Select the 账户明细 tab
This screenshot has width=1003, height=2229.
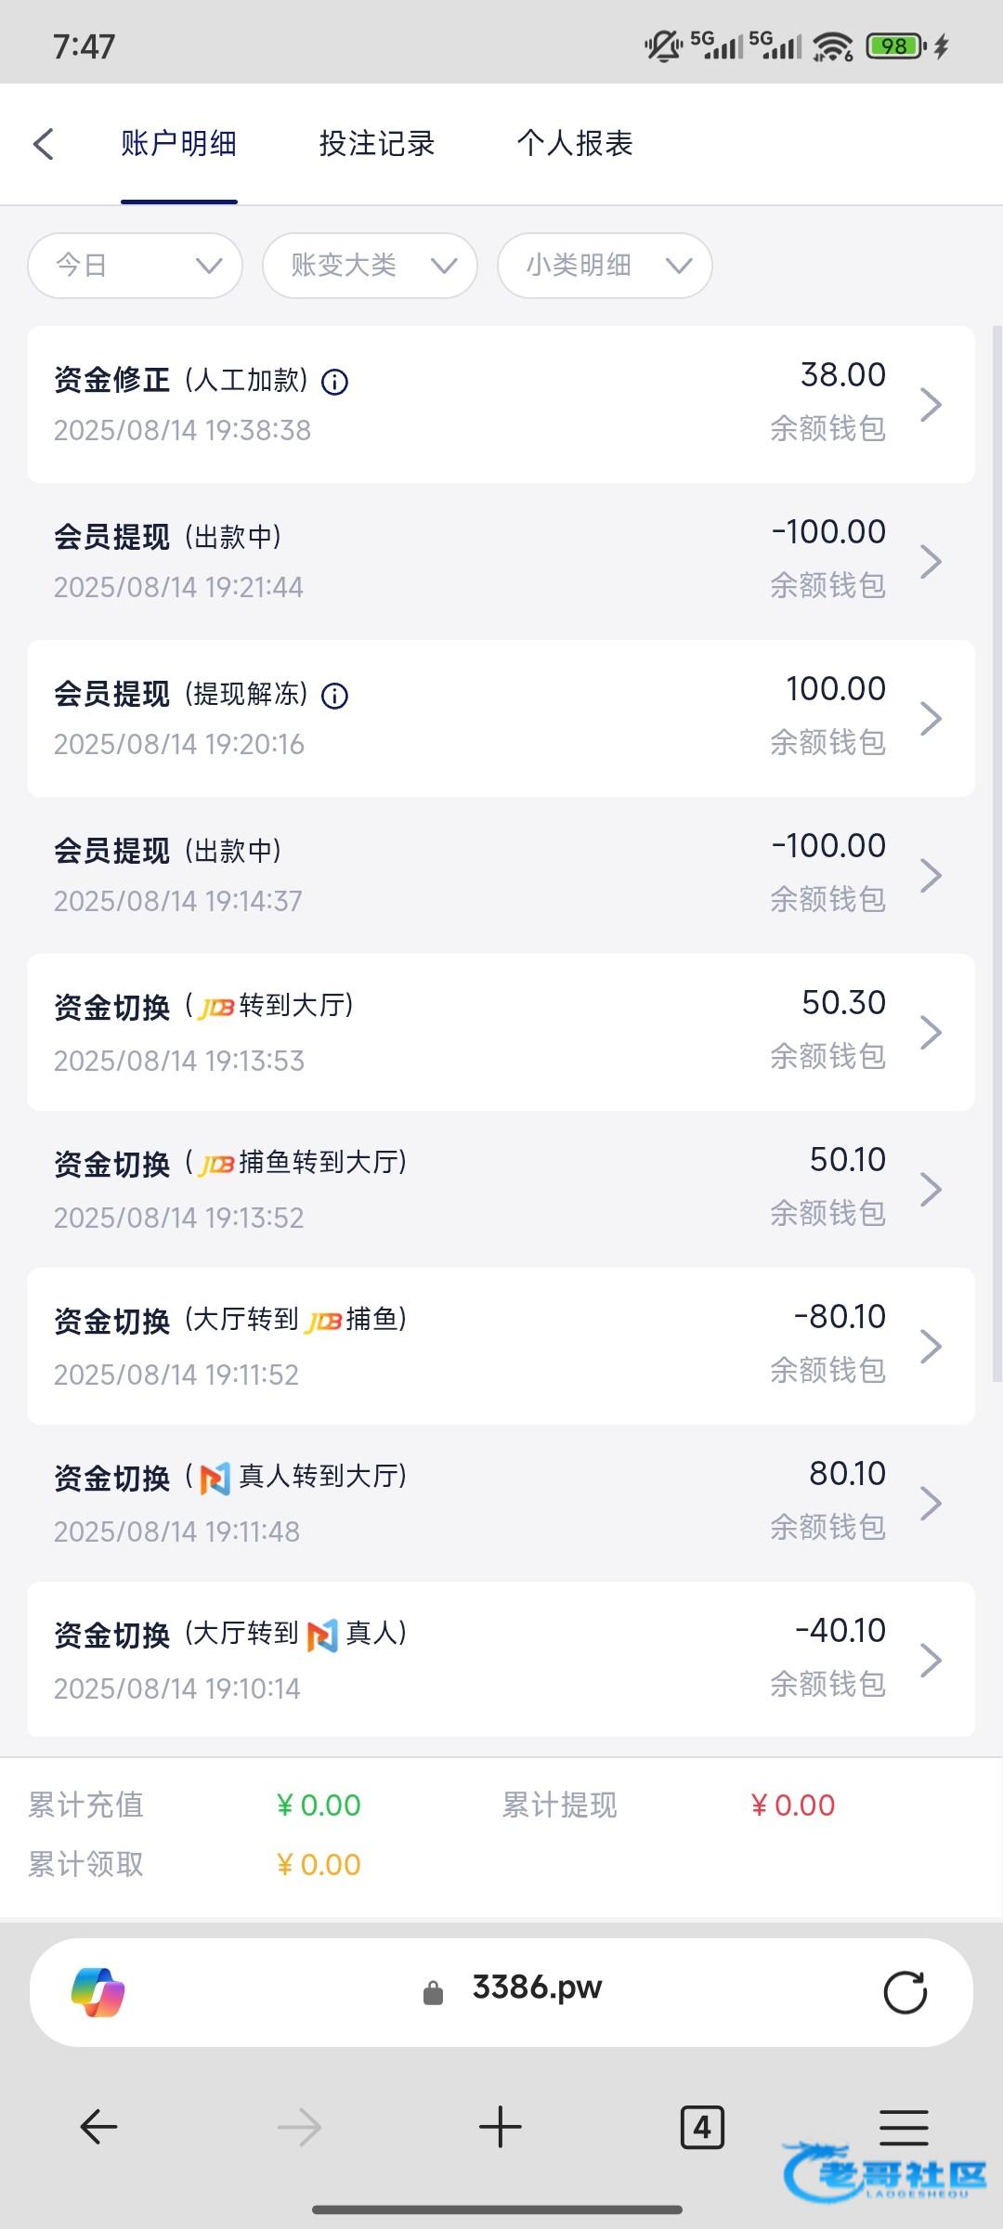[x=179, y=144]
